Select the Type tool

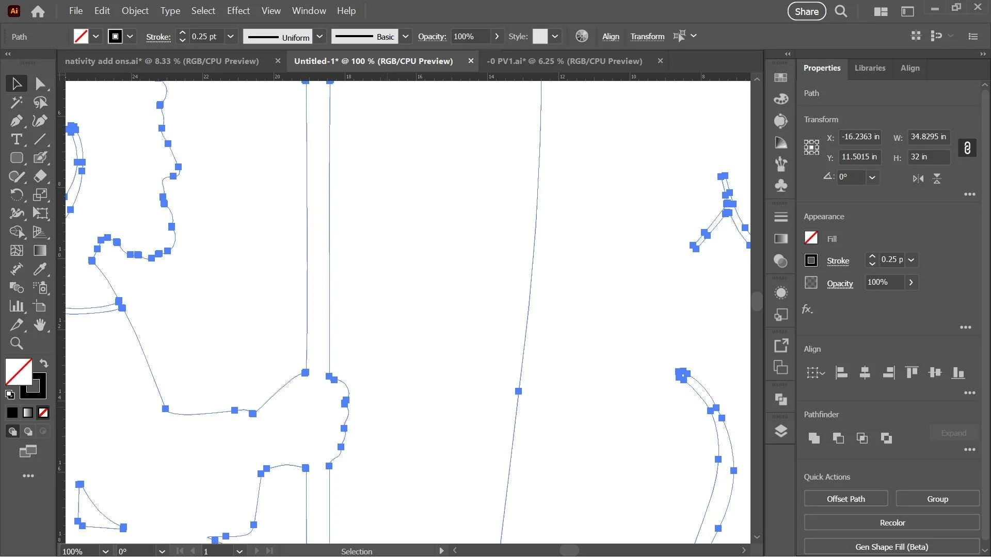pos(16,139)
